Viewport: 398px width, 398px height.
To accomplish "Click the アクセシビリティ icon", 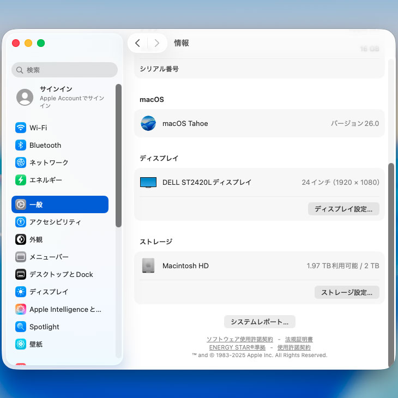I will (21, 222).
